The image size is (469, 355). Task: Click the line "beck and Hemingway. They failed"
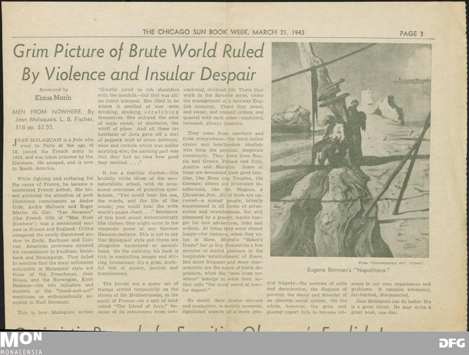point(53,257)
